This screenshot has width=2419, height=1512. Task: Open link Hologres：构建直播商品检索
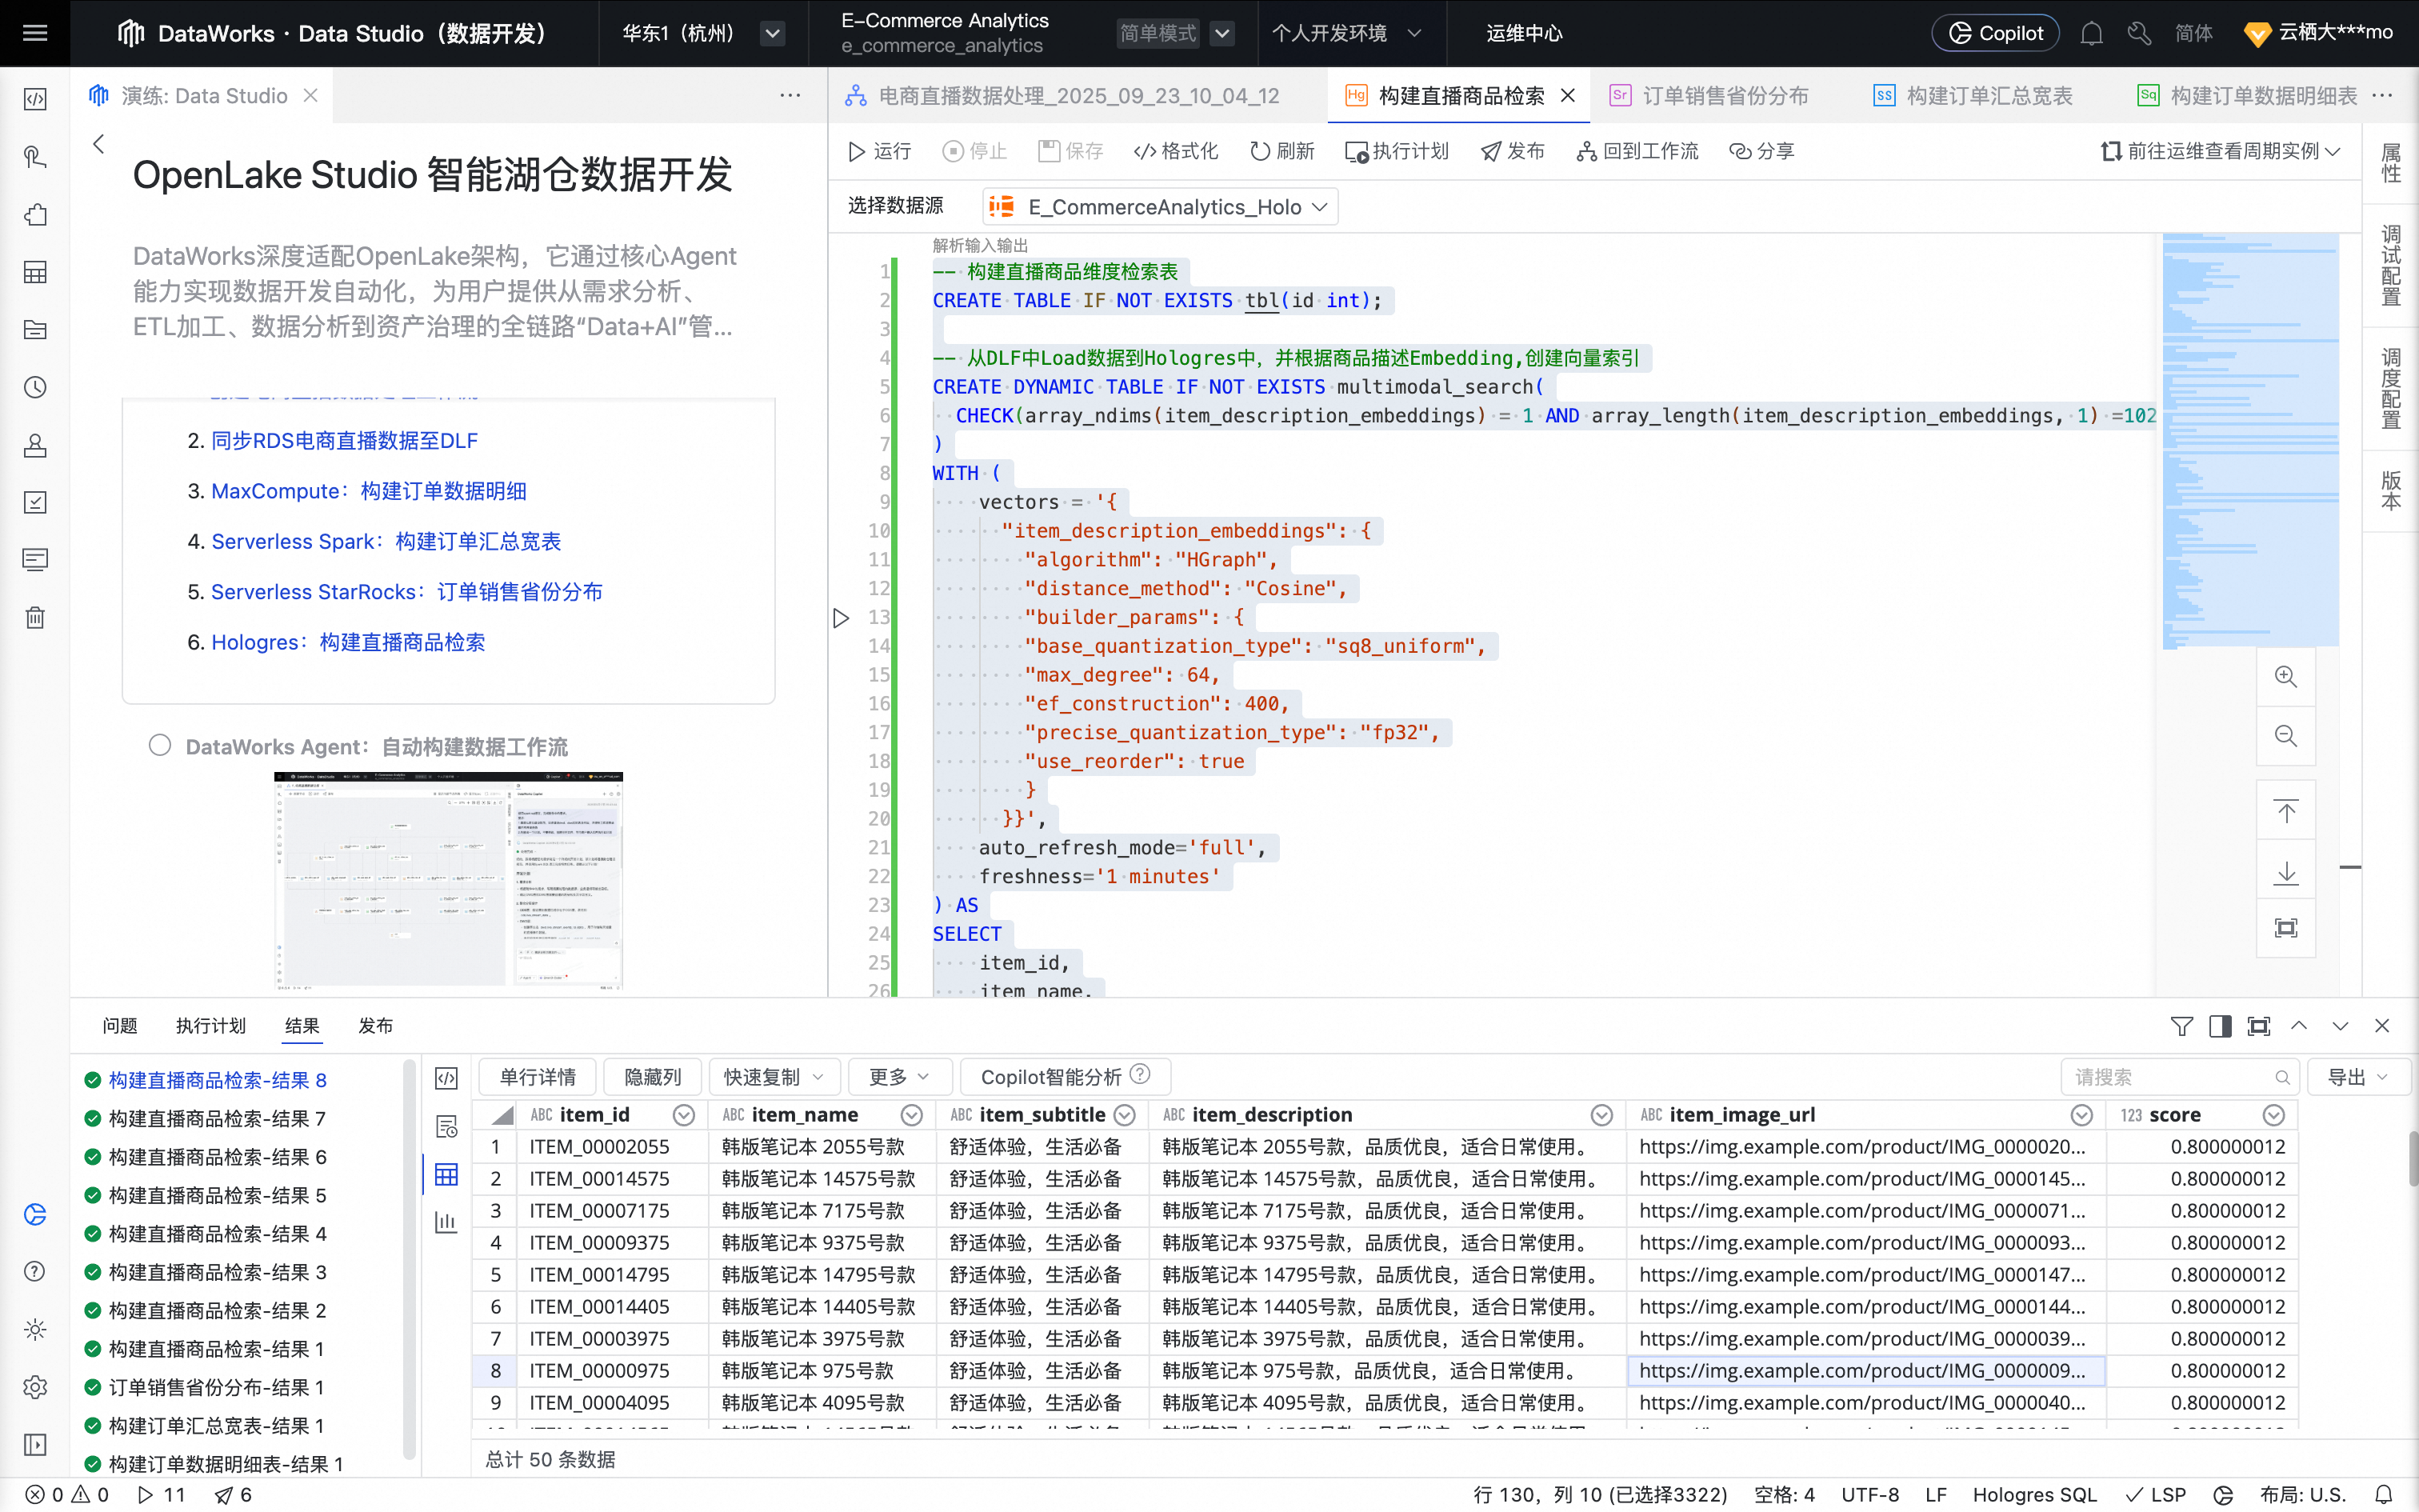pyautogui.click(x=348, y=642)
